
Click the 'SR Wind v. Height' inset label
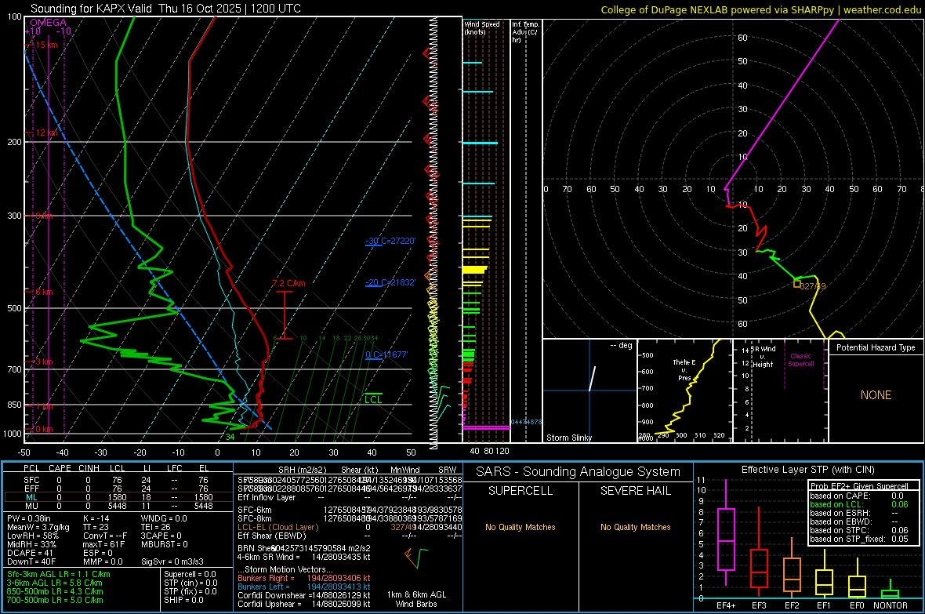coord(764,357)
